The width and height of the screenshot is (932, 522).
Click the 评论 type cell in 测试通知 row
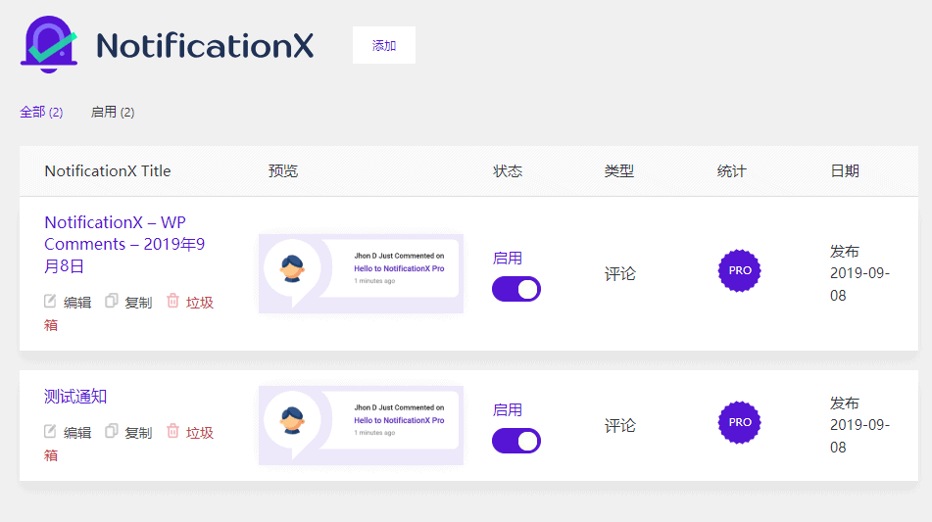click(x=620, y=425)
